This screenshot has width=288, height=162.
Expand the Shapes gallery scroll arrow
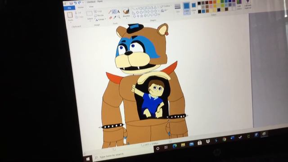pos(159,14)
